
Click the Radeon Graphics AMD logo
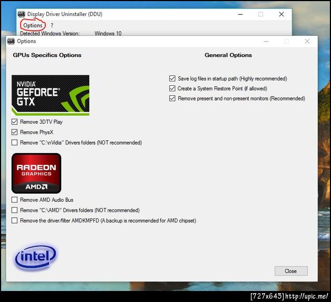(36, 173)
